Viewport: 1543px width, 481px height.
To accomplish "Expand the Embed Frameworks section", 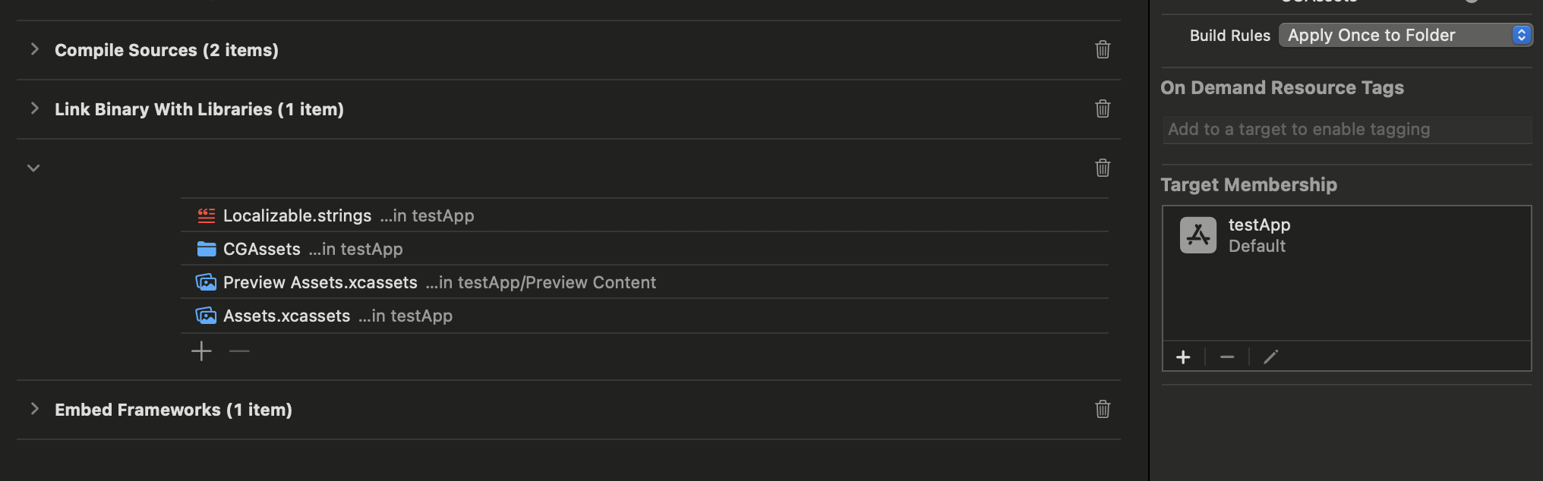I will tap(34, 409).
